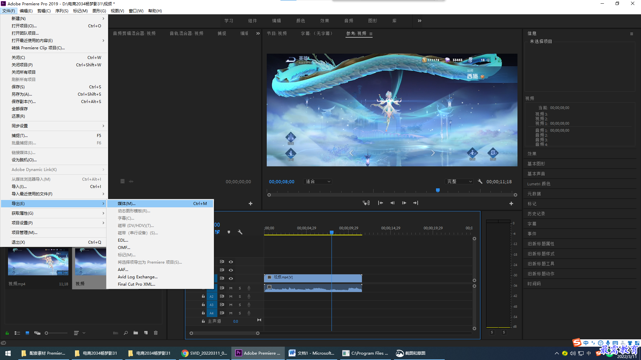Select 媒体(M)... from the export submenu
Viewport: 641px width, 360px height.
[x=160, y=203]
